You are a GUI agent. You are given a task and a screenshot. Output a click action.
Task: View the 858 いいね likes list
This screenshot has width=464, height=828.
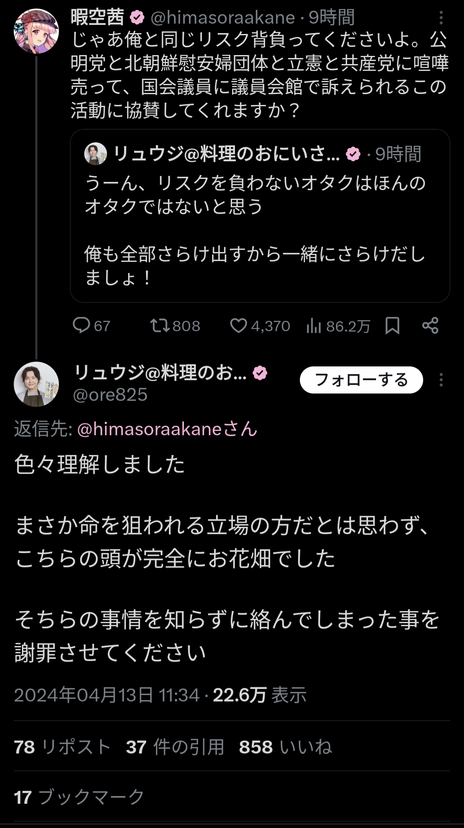[285, 747]
